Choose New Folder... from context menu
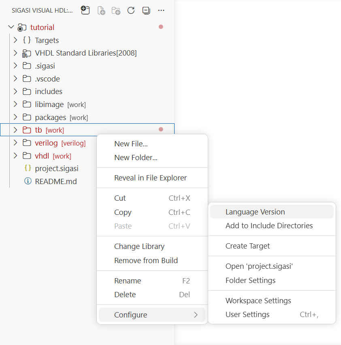341x345 pixels. click(x=152, y=158)
